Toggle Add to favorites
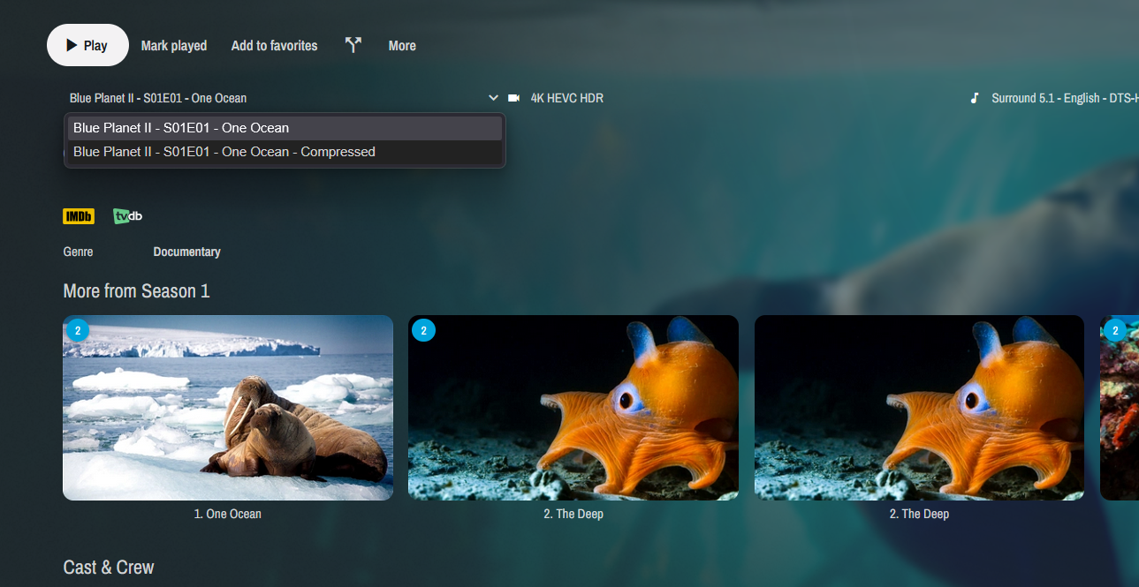 coord(274,46)
